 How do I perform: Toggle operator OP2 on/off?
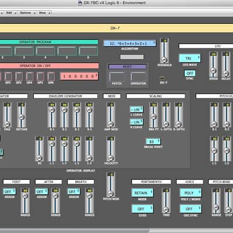[x=8, y=76]
